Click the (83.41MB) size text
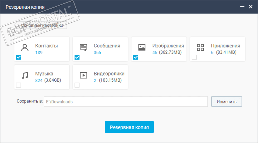 [226, 52]
